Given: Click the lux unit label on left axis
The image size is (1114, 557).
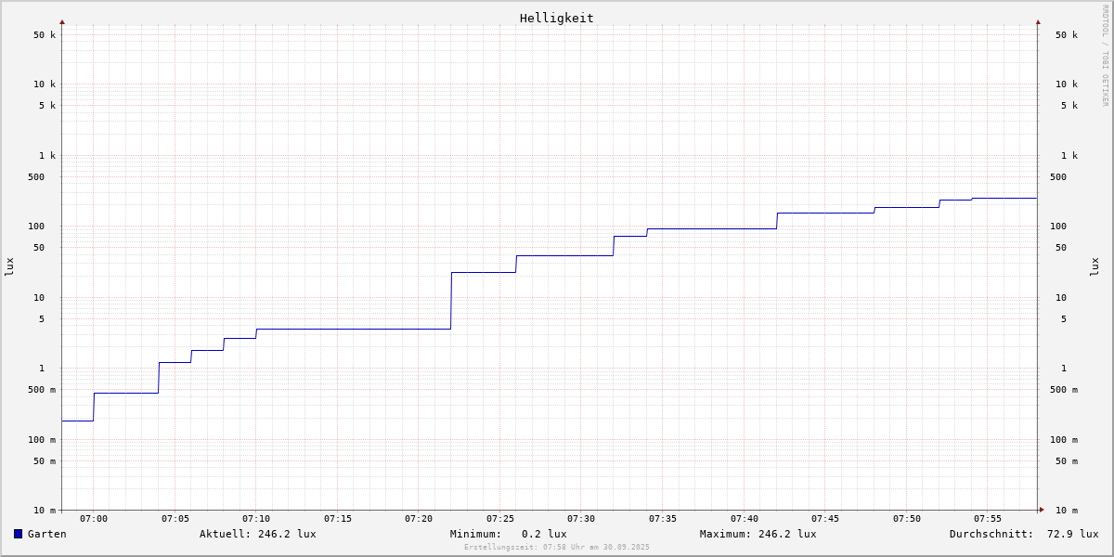Looking at the screenshot, I should coord(9,267).
